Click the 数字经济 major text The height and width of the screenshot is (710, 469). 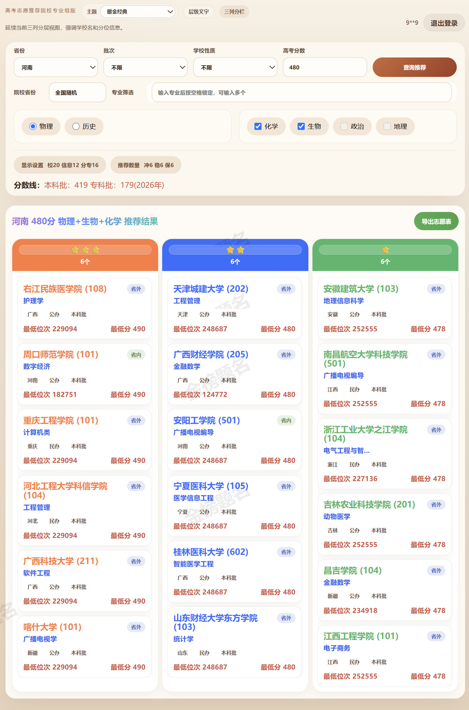pyautogui.click(x=37, y=366)
